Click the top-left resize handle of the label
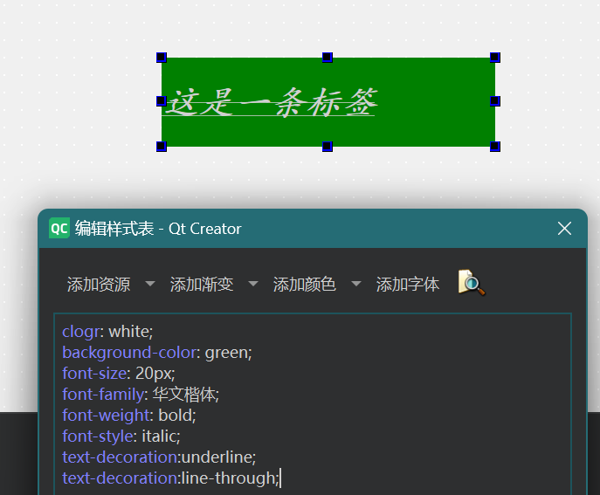 [x=162, y=58]
